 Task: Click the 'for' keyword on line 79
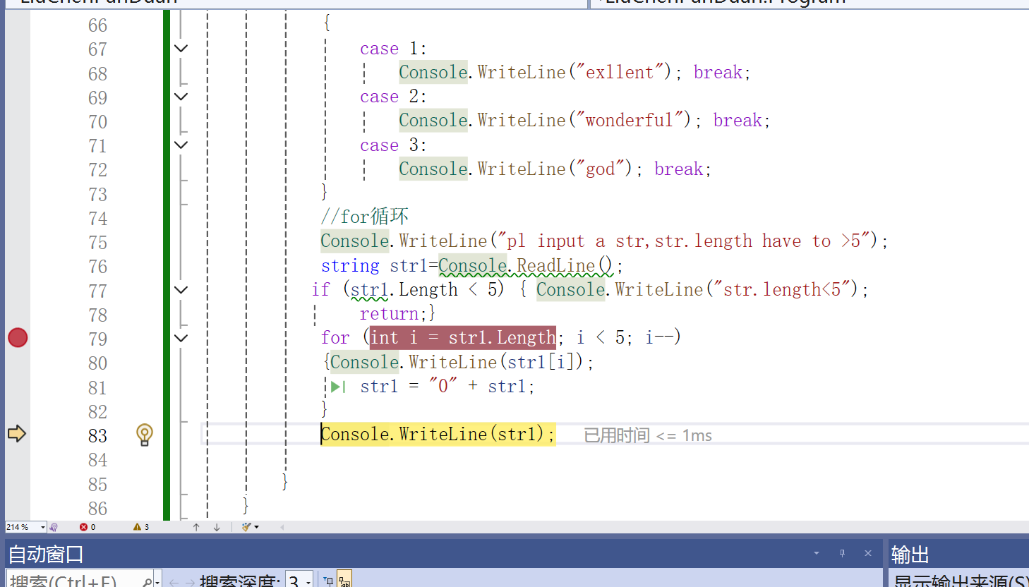pos(335,337)
